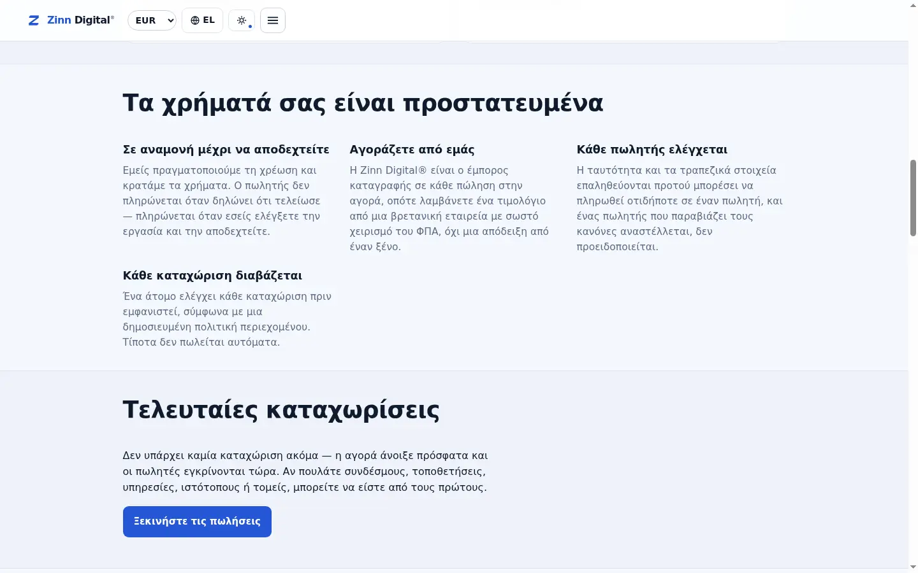Click the scrollbar up arrow
The height and width of the screenshot is (573, 918).
[x=913, y=5]
